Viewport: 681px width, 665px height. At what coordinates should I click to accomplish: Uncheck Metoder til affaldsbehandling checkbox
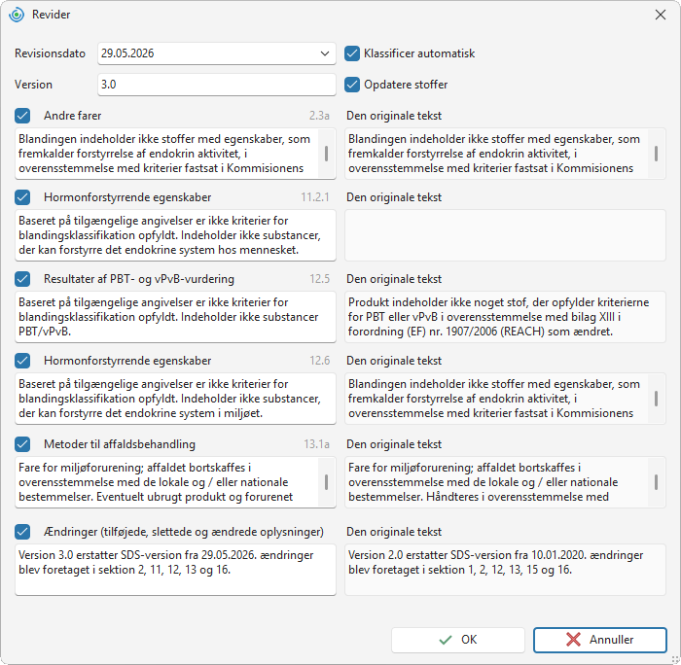pos(22,444)
